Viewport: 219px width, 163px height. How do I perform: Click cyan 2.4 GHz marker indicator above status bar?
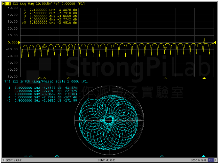point(26,156)
